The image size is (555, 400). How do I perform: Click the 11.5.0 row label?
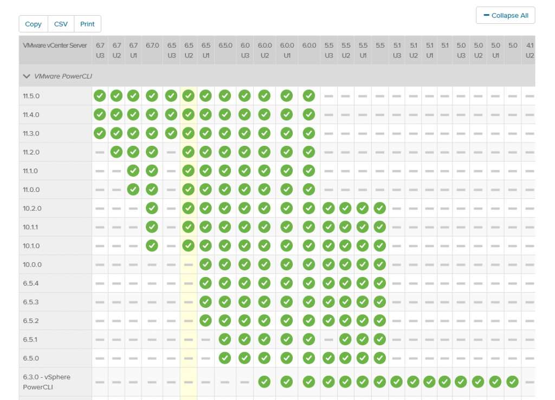point(31,96)
